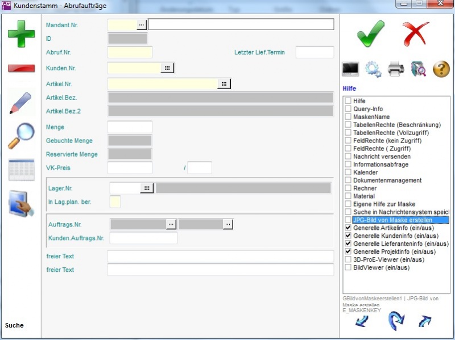Check the BildViewer (ein/aus) option

(x=348, y=267)
